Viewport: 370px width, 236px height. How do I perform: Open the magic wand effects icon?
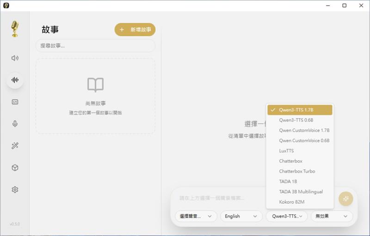coord(15,145)
